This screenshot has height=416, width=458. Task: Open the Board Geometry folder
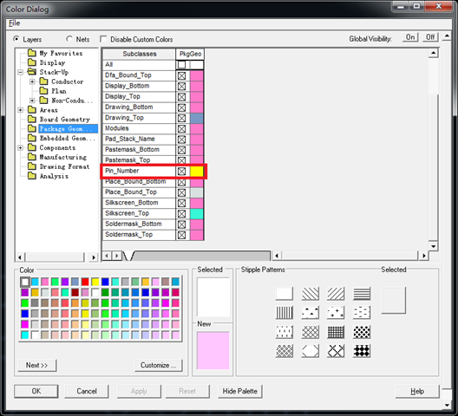click(x=65, y=120)
